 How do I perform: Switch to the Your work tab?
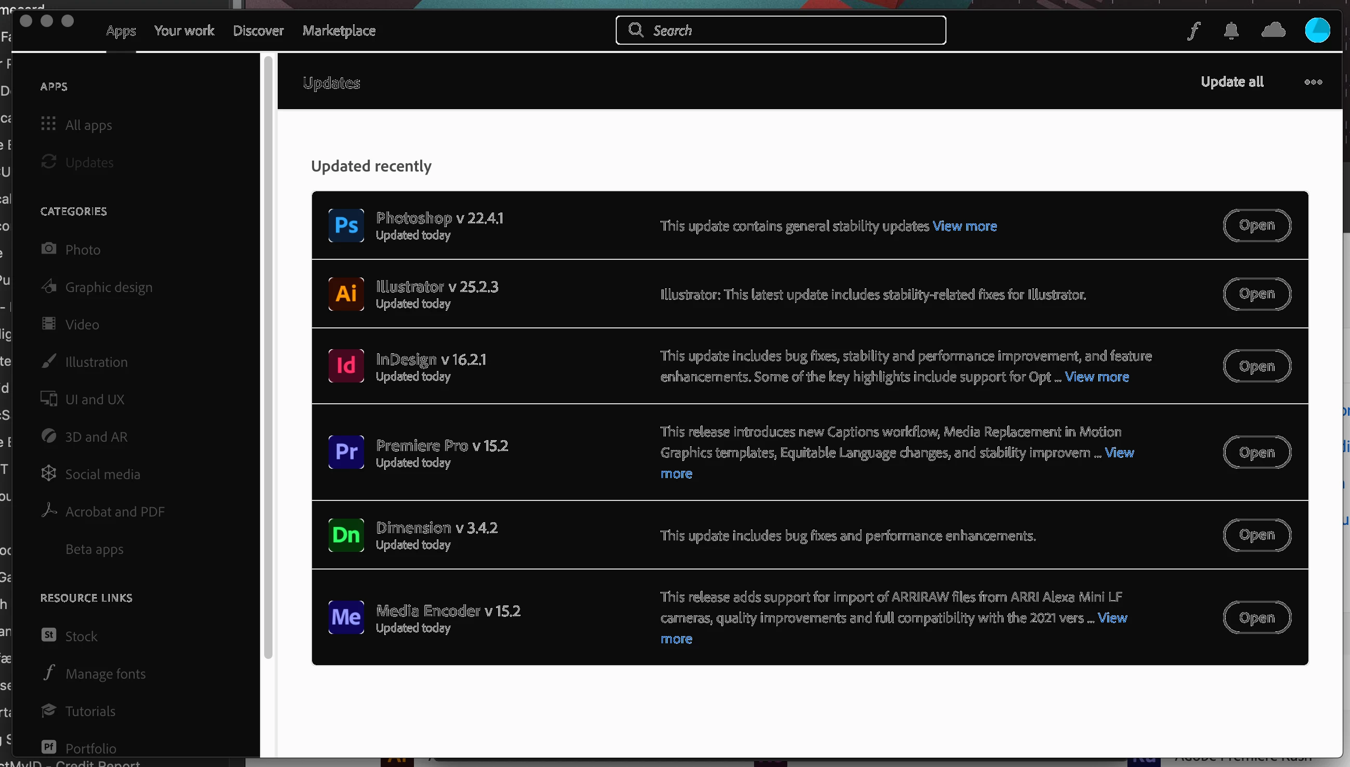click(x=184, y=31)
